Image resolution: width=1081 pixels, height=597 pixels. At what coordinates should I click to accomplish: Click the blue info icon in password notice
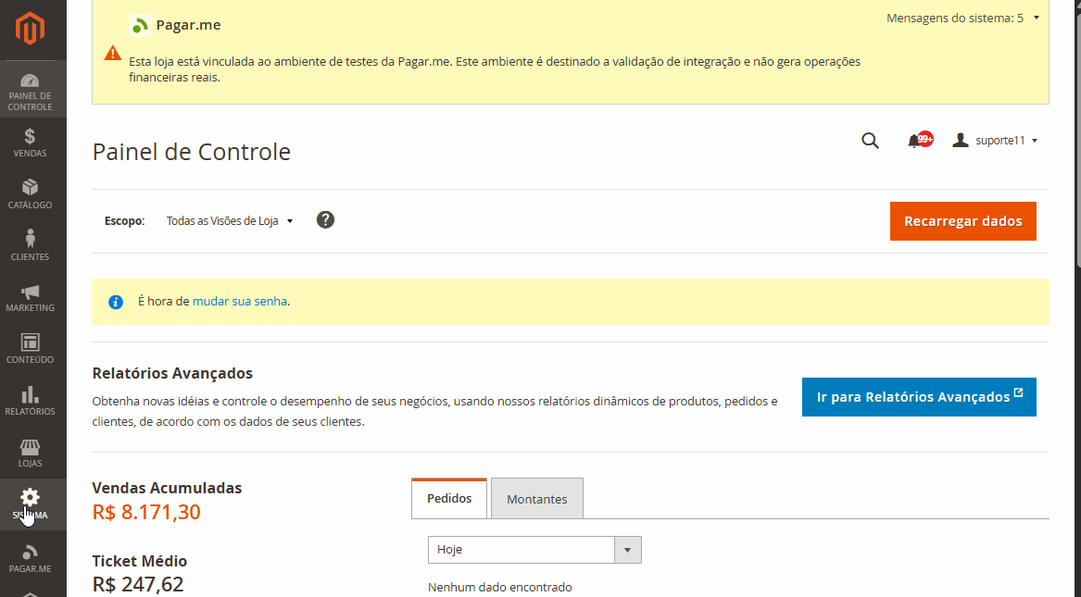tap(116, 303)
